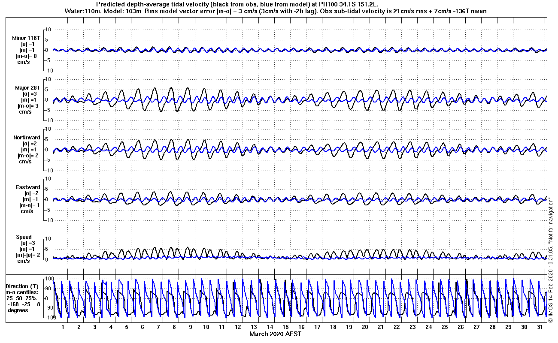
Task: Click day 14 on the date axis
Action: [270, 327]
